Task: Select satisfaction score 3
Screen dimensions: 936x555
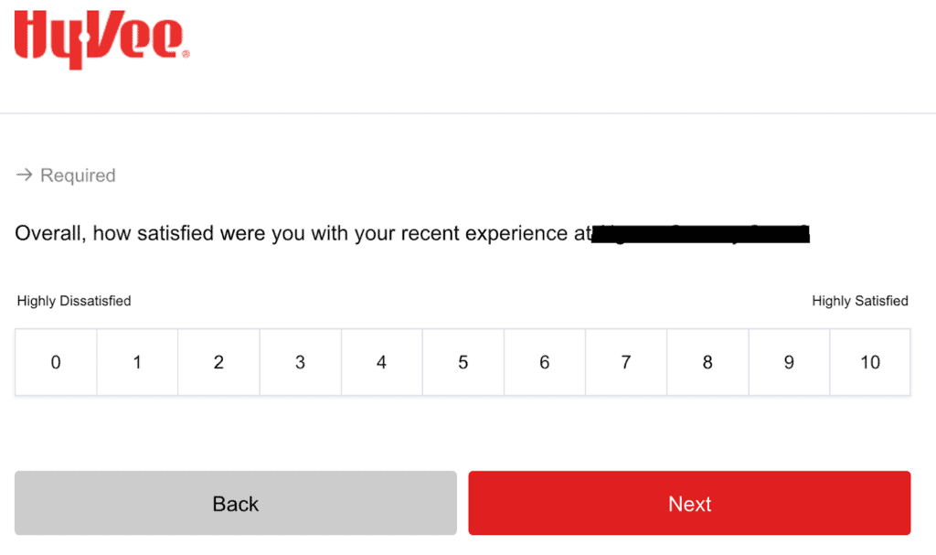Action: 300,363
